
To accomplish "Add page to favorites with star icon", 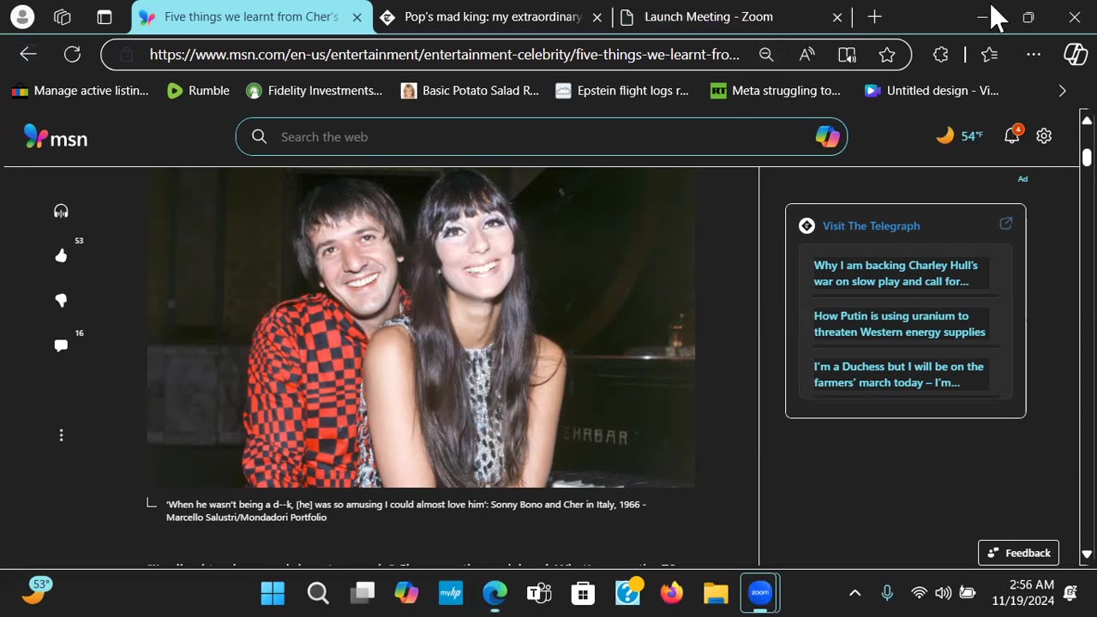I will [x=887, y=55].
